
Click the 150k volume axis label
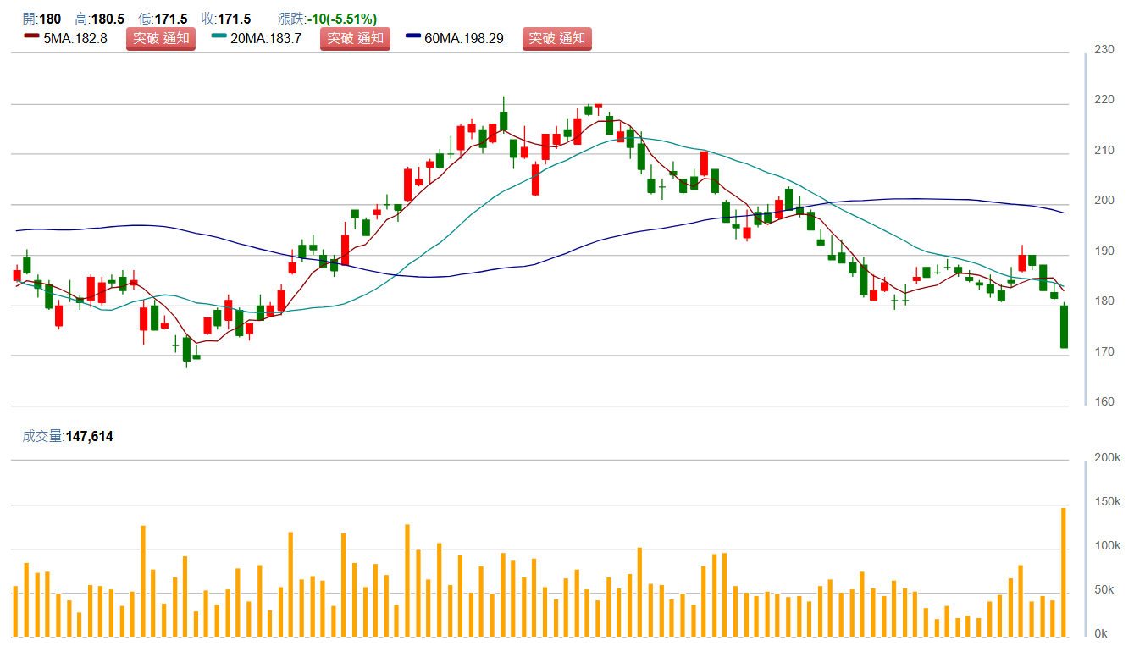(1108, 502)
